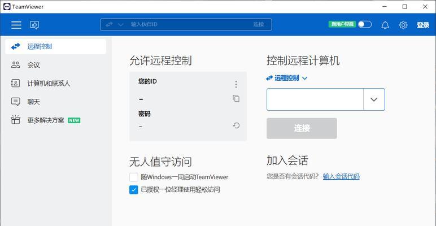Expand the partner ID history dropdown arrow

[374, 99]
